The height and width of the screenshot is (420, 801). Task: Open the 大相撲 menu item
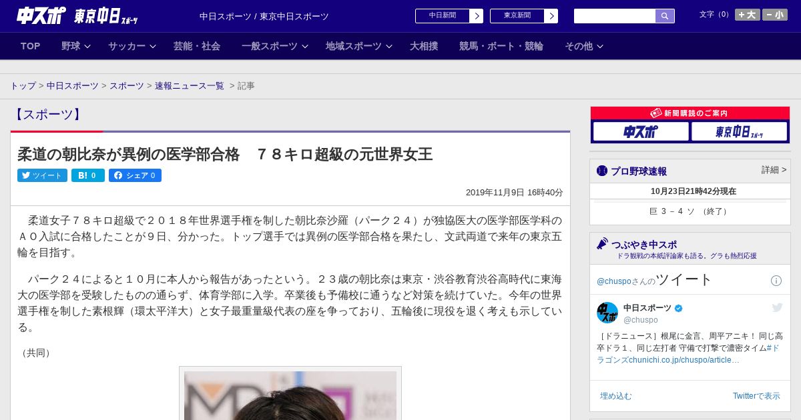click(424, 46)
